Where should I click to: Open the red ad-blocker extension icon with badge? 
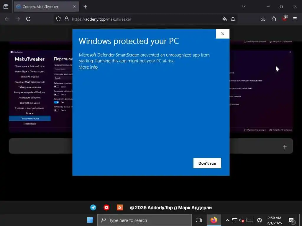tap(285, 19)
